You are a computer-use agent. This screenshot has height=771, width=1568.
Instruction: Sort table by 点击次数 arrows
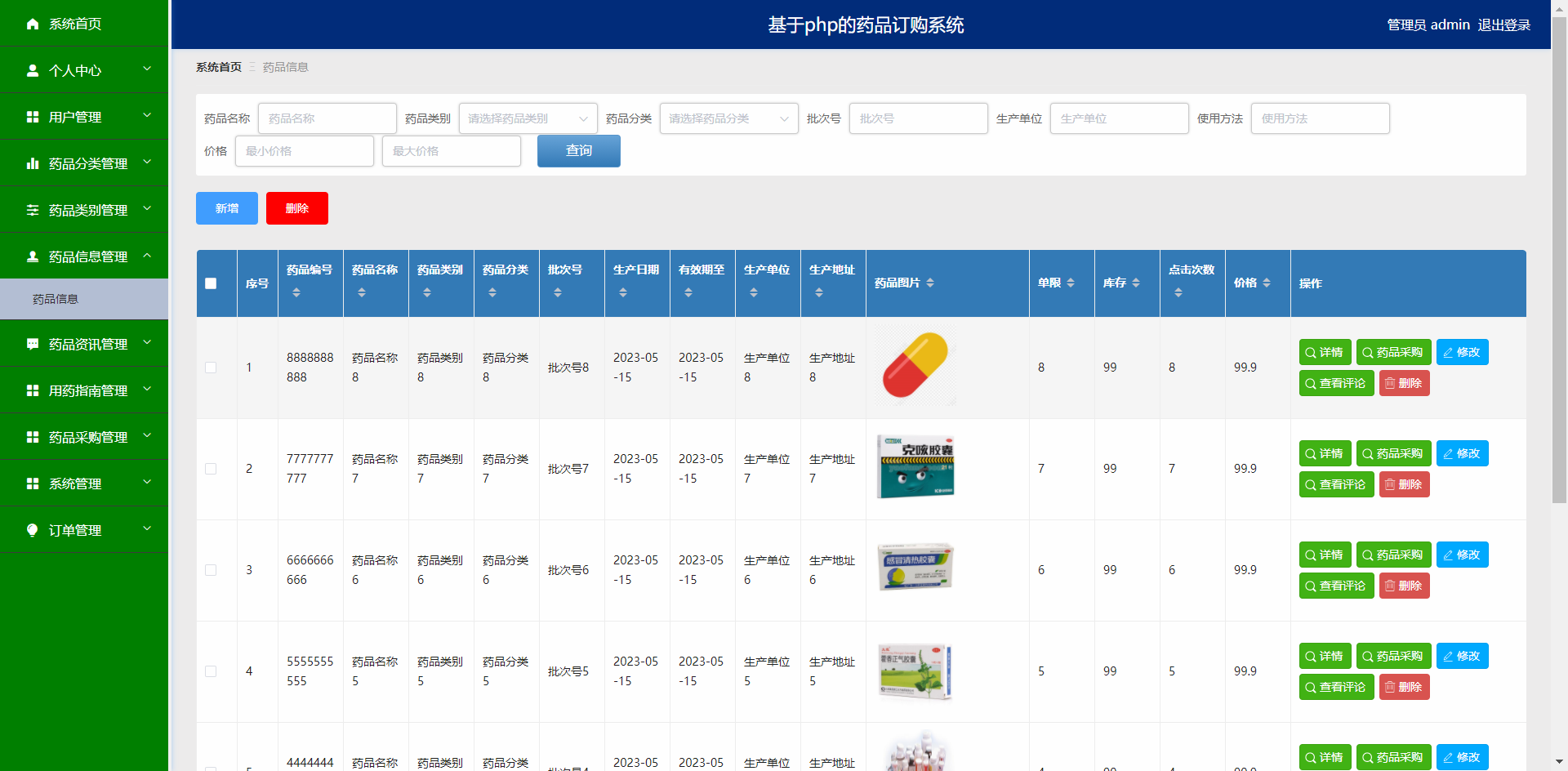tap(1178, 292)
